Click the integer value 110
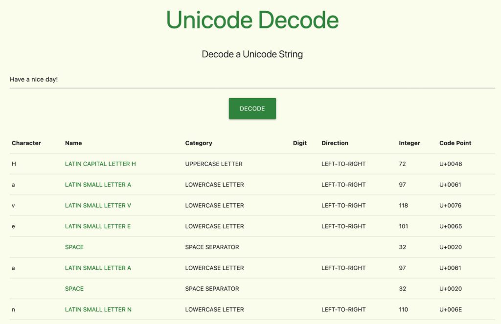 pyautogui.click(x=403, y=310)
